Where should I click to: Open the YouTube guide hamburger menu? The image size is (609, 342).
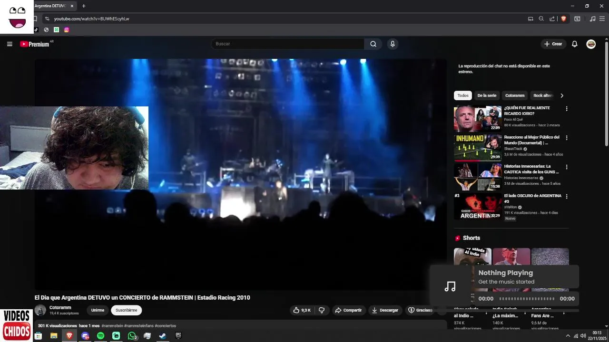pyautogui.click(x=10, y=44)
